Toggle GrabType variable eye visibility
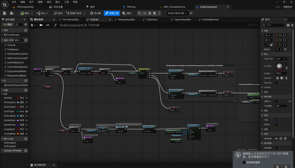Viewport: 295px width, 168px height. (27, 111)
